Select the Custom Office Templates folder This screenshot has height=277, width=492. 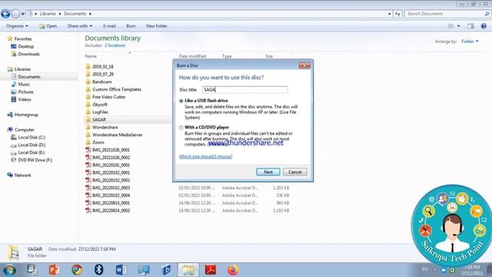click(x=117, y=89)
